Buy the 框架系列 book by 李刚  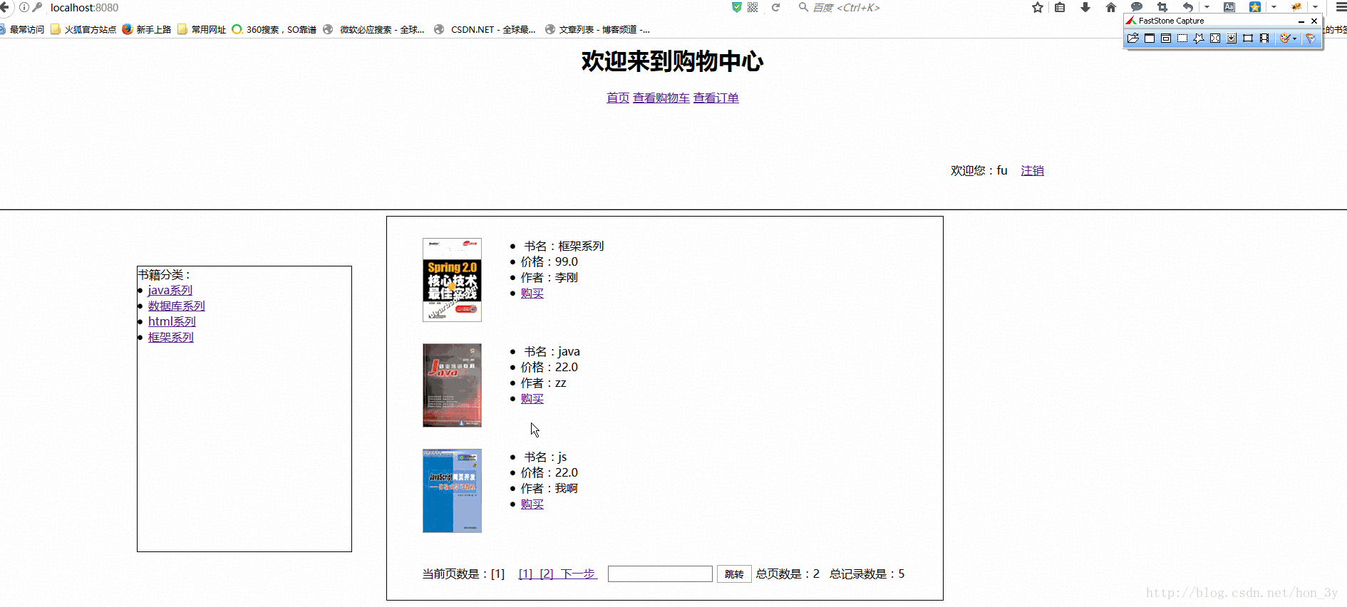[x=532, y=293]
